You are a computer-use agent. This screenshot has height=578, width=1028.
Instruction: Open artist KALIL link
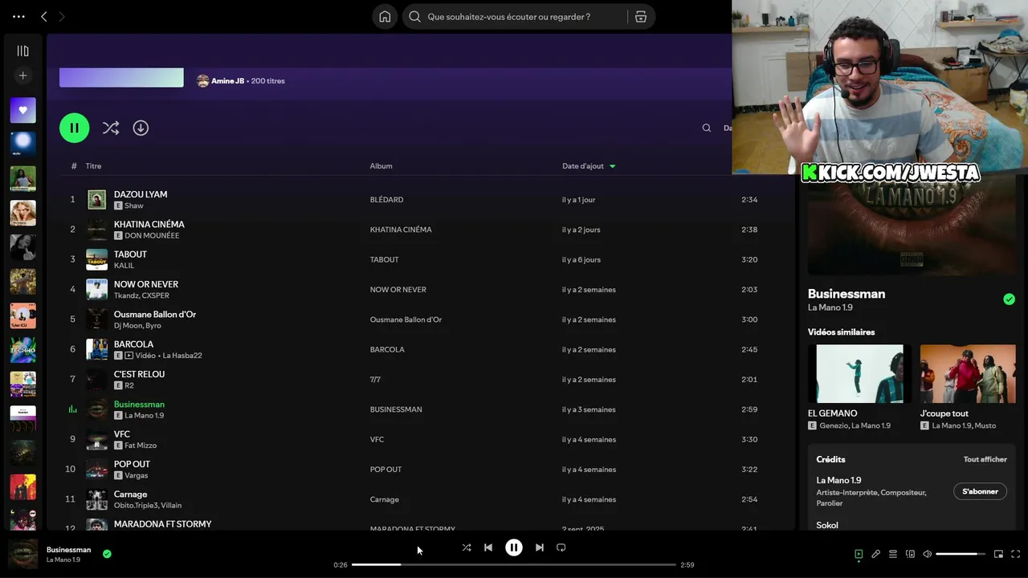point(124,266)
